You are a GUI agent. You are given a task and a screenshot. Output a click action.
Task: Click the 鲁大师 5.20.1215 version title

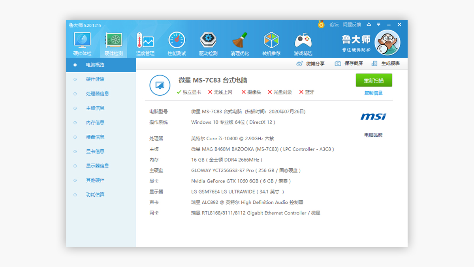(x=85, y=25)
